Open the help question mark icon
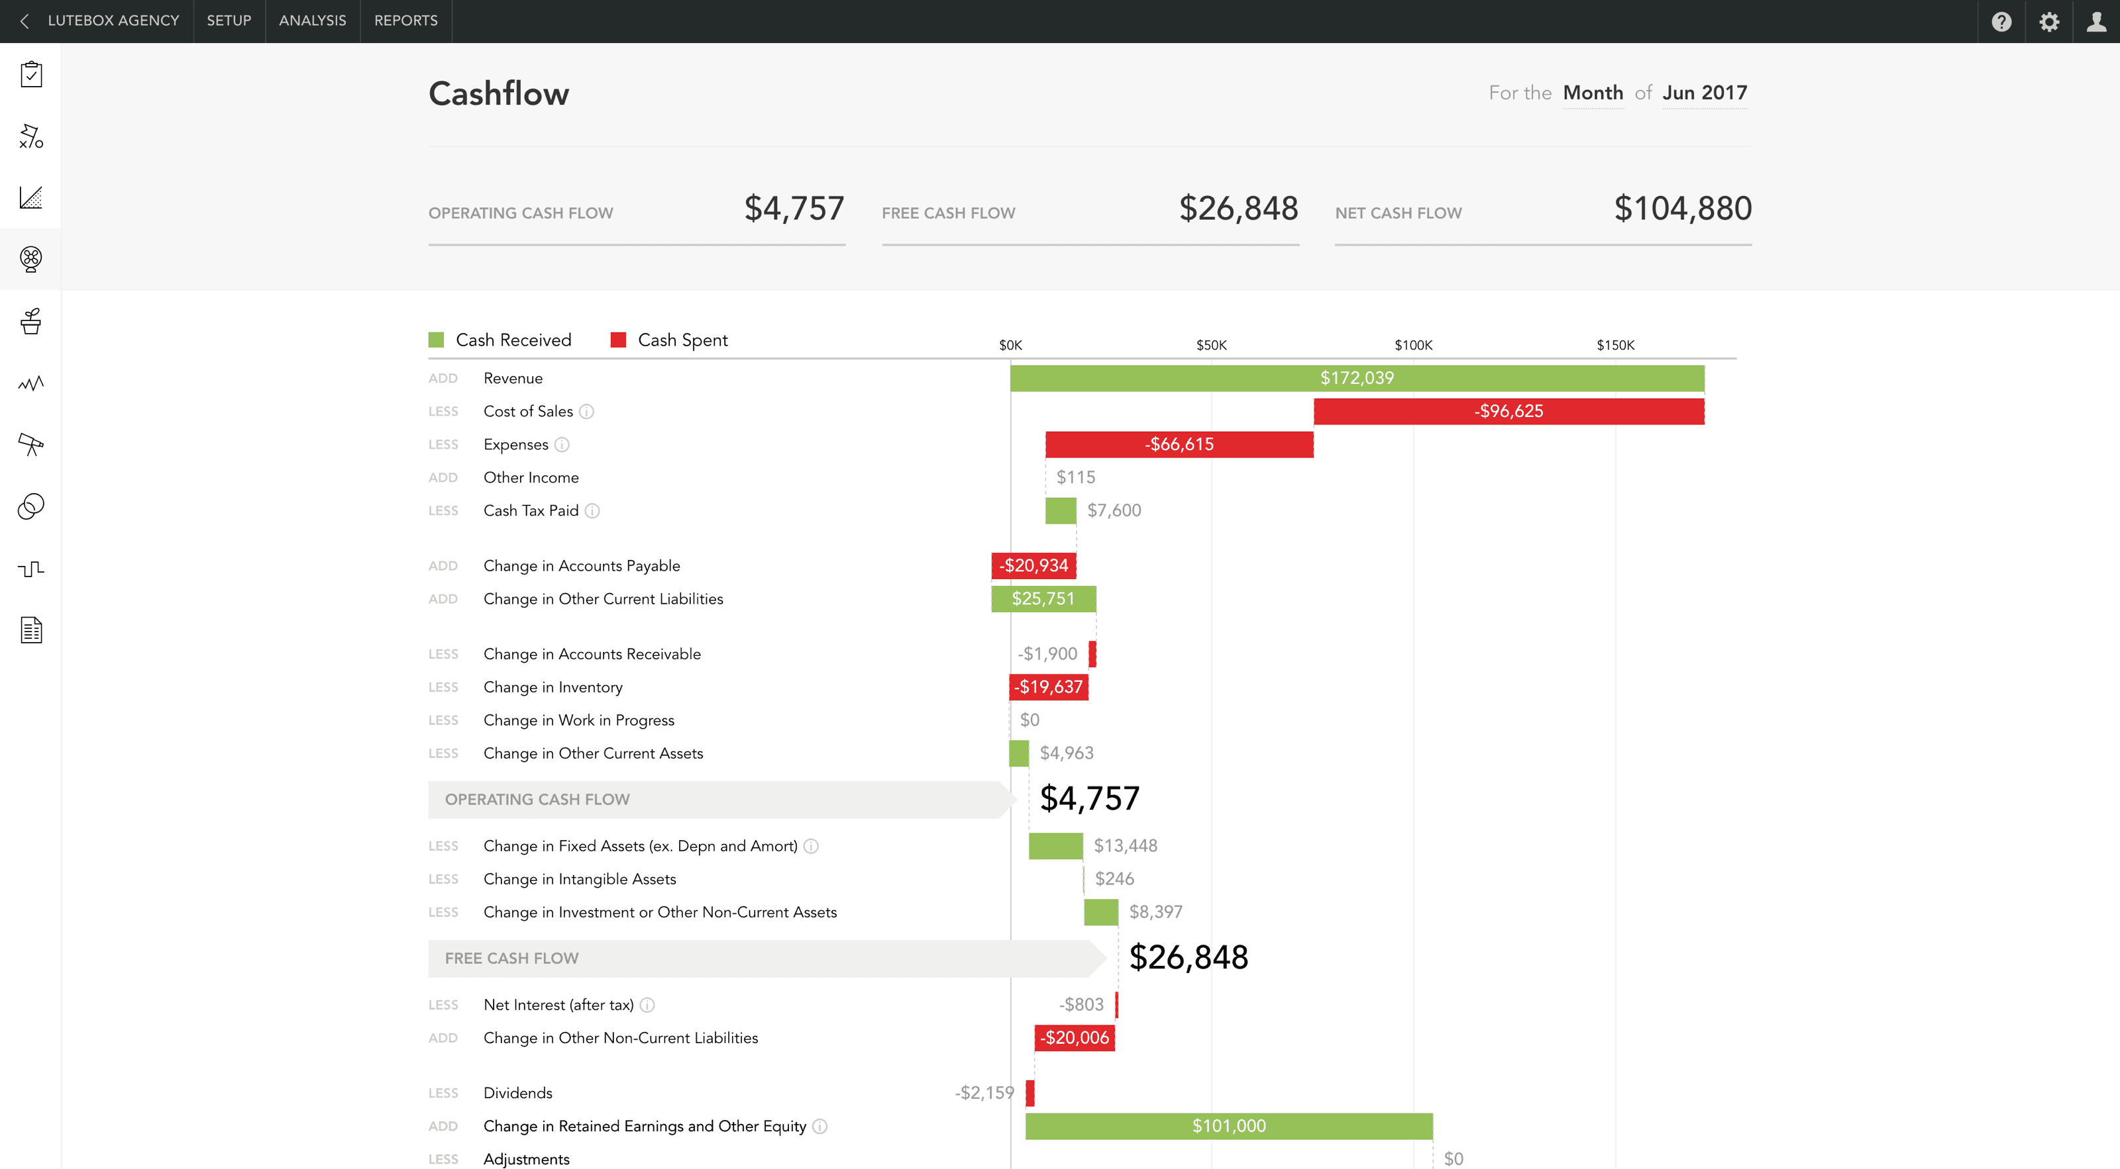Screen dimensions: 2120x1169 pos(2001,21)
